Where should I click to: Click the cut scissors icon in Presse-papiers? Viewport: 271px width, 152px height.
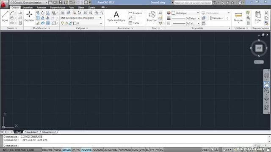point(266,13)
